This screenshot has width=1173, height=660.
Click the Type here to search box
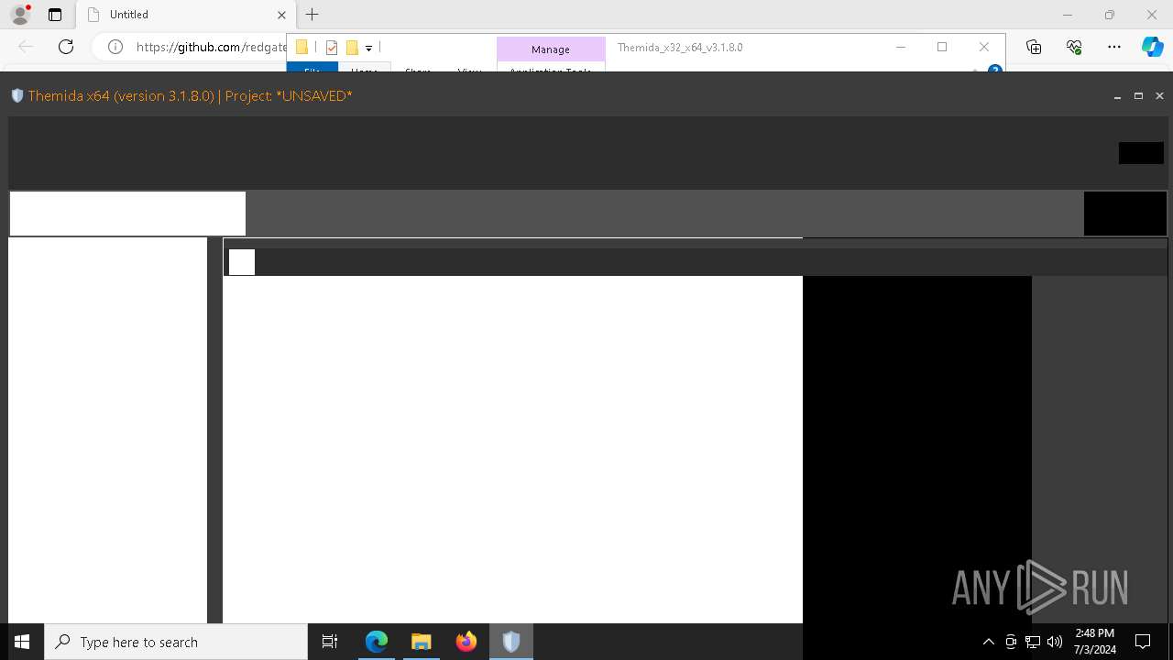176,642
